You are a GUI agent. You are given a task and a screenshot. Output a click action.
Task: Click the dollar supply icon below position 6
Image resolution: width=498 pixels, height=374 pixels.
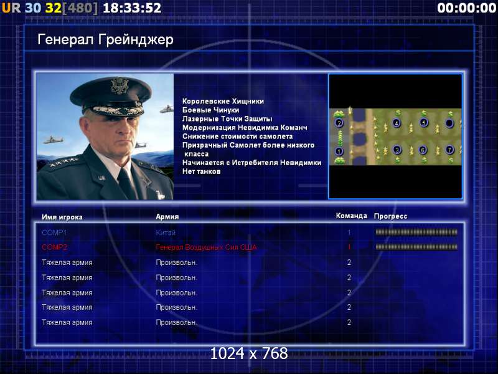tap(425, 160)
